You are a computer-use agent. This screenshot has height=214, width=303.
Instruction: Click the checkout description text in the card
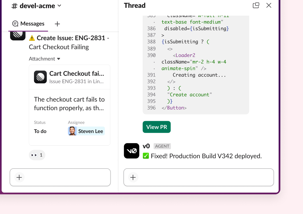(69, 104)
